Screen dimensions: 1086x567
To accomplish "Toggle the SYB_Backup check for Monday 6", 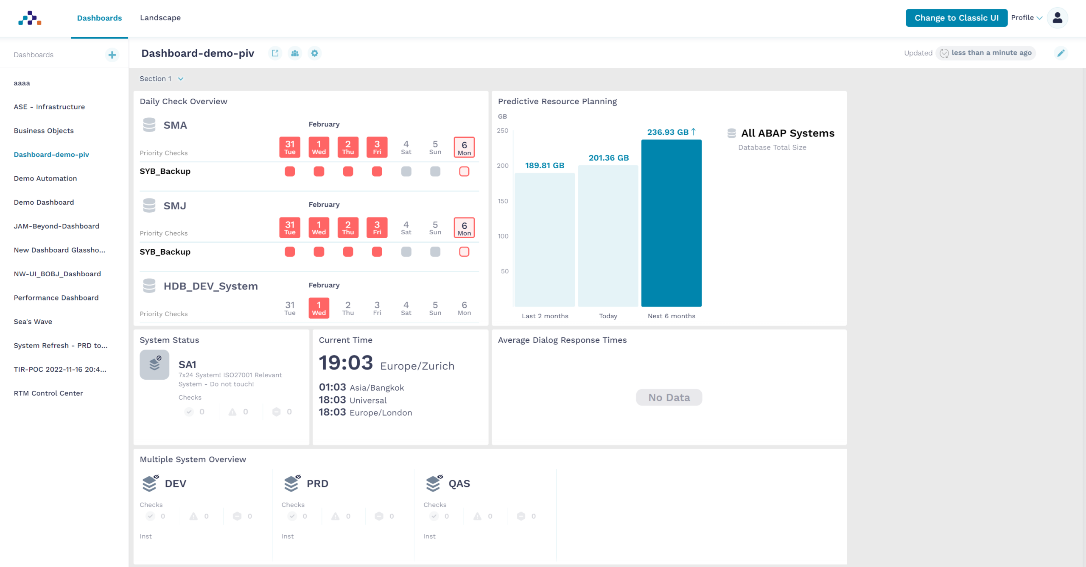I will (x=464, y=171).
